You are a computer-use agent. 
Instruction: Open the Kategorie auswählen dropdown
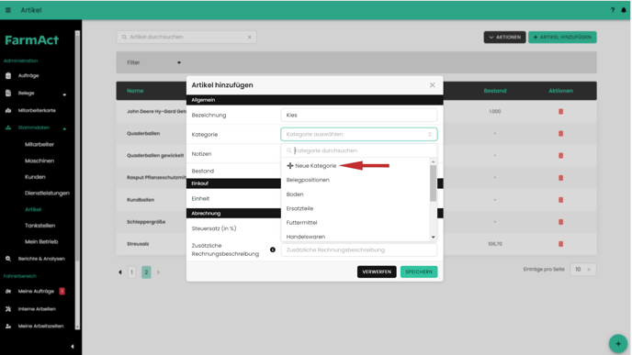359,135
